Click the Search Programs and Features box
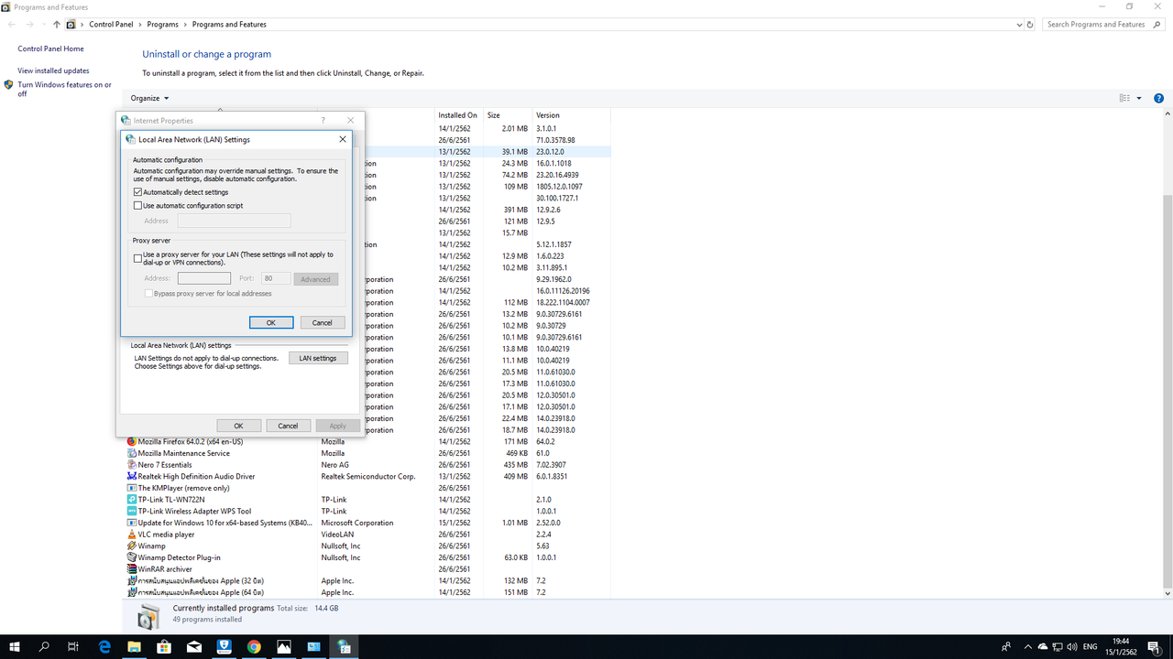The image size is (1173, 659). coord(1104,25)
